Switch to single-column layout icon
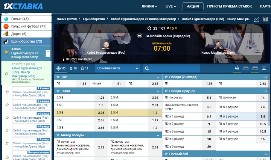This screenshot has height=160, width=271. (x=246, y=68)
